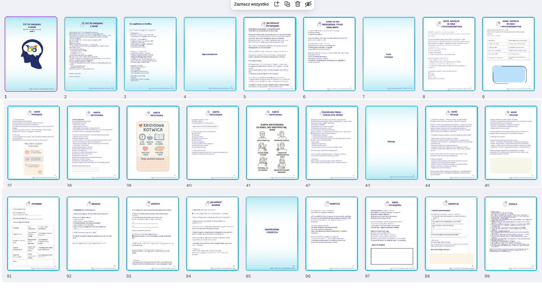Image resolution: width=542 pixels, height=288 pixels.
Task: Select page 7 'Ciało i energia' thumbnail
Action: [389, 54]
